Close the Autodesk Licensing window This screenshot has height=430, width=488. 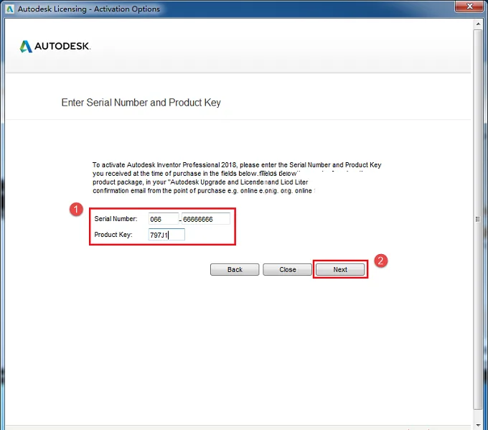(x=469, y=6)
